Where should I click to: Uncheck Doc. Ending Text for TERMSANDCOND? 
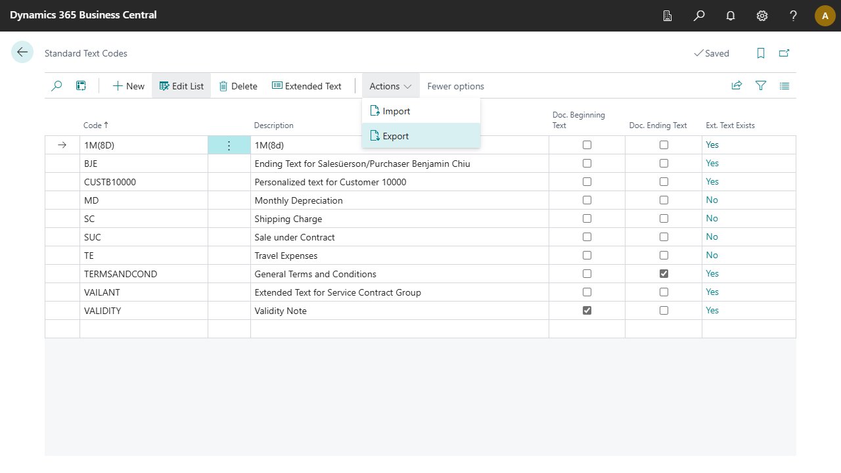pyautogui.click(x=664, y=274)
